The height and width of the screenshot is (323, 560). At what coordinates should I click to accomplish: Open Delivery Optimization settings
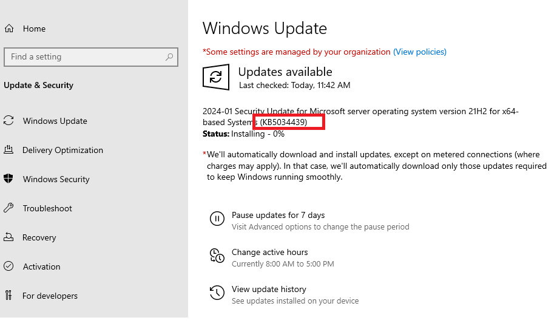click(62, 150)
